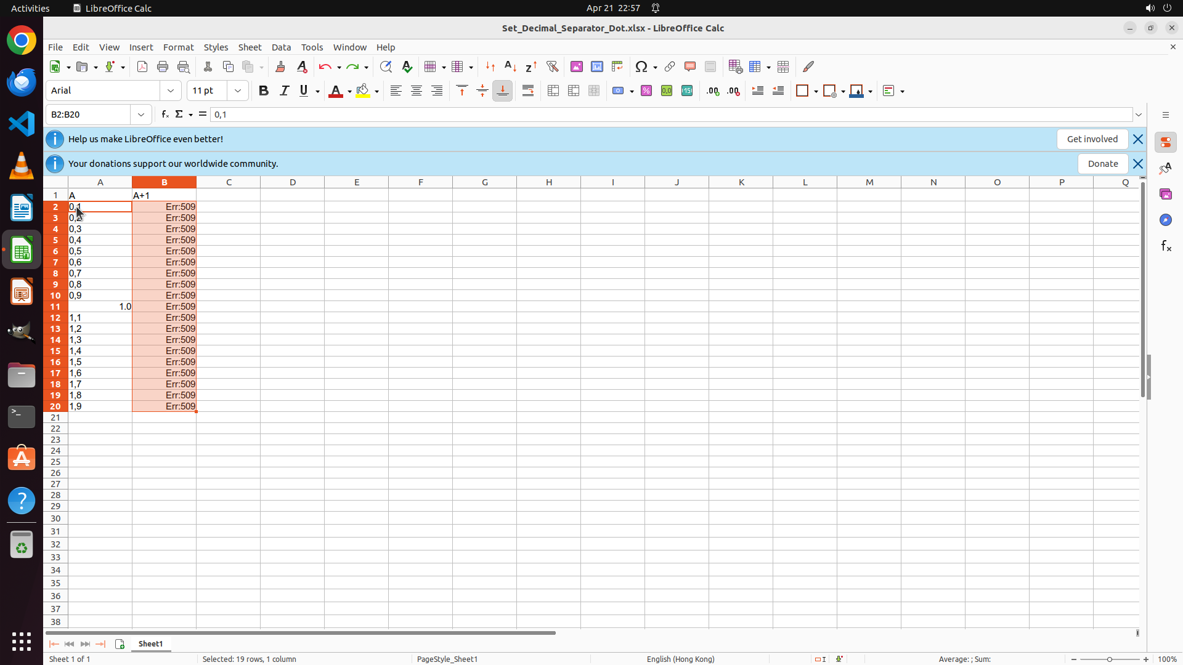This screenshot has width=1183, height=665.
Task: Open the sidebar Navigator panel
Action: point(1165,220)
